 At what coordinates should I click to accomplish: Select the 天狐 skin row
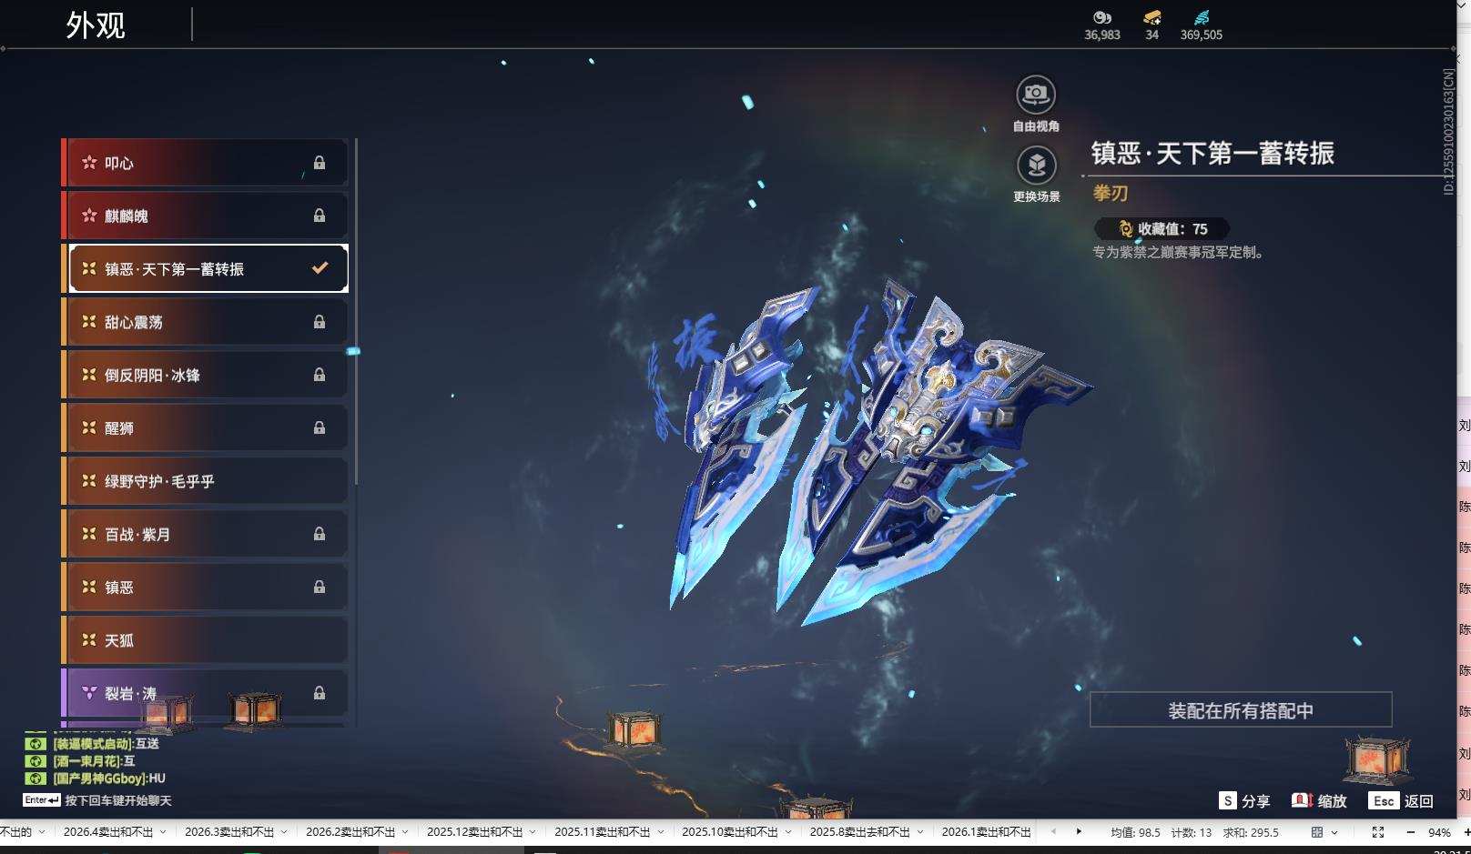point(205,640)
